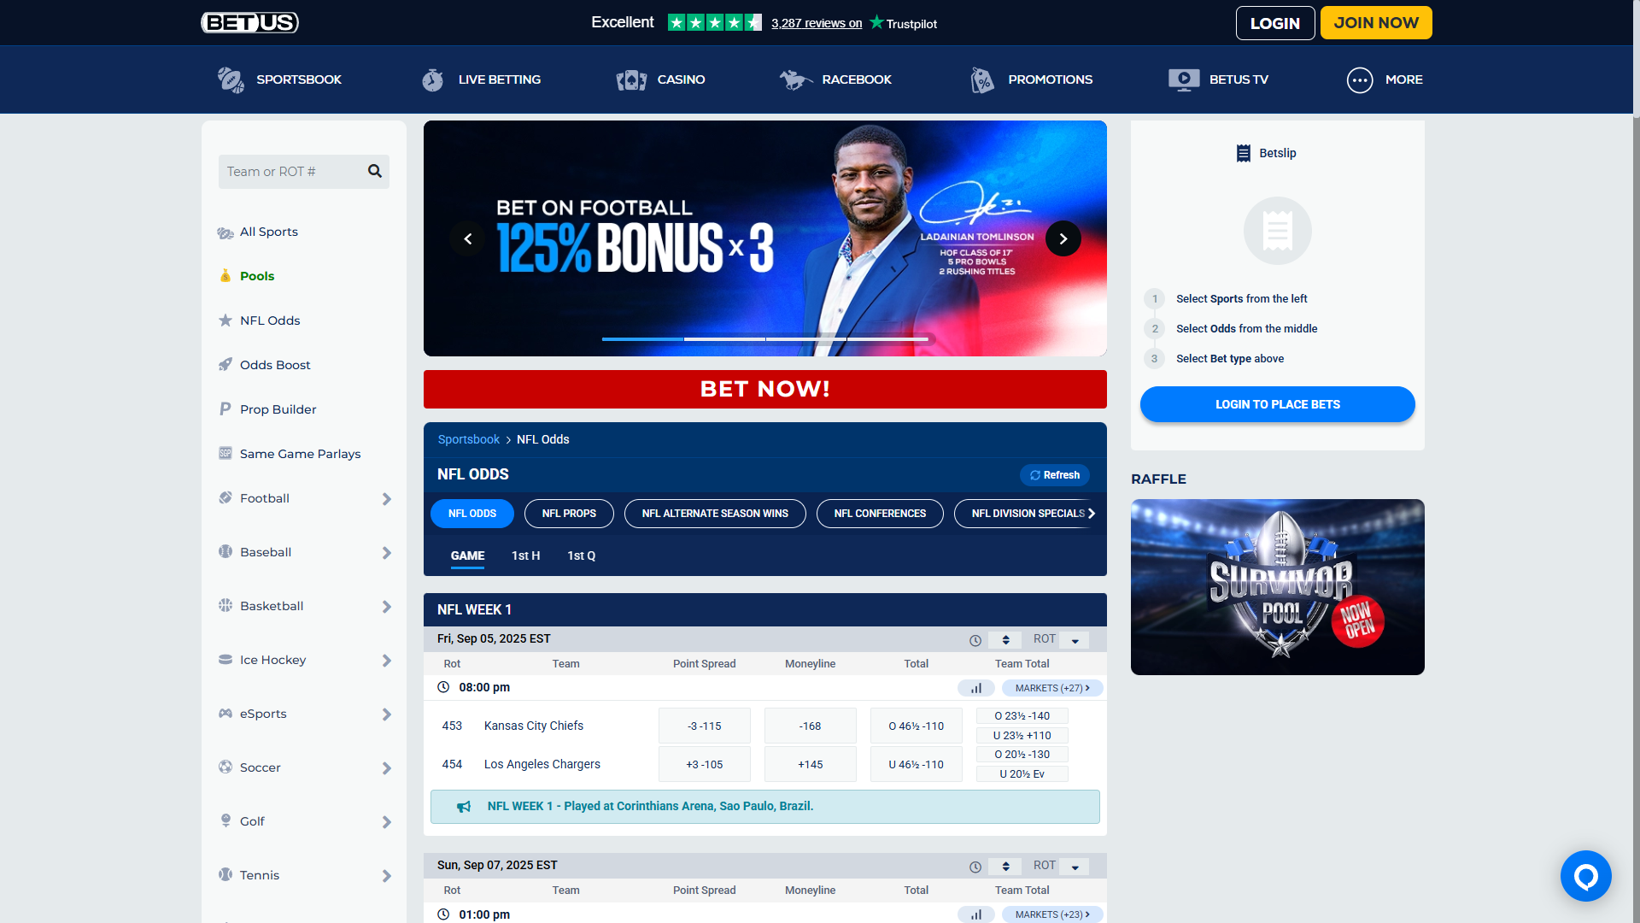The image size is (1640, 923).
Task: Click the Refresh odds button
Action: (x=1054, y=475)
